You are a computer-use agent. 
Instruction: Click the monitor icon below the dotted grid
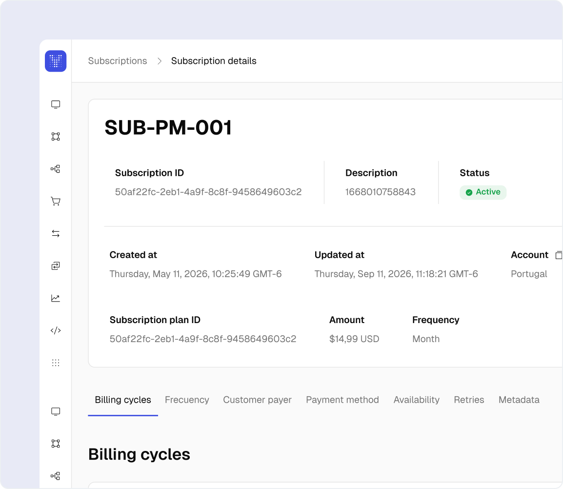[x=56, y=411]
